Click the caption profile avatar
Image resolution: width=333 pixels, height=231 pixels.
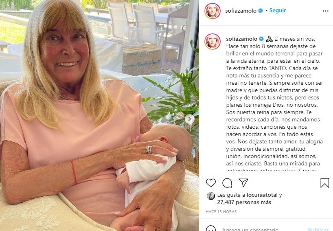(x=213, y=42)
